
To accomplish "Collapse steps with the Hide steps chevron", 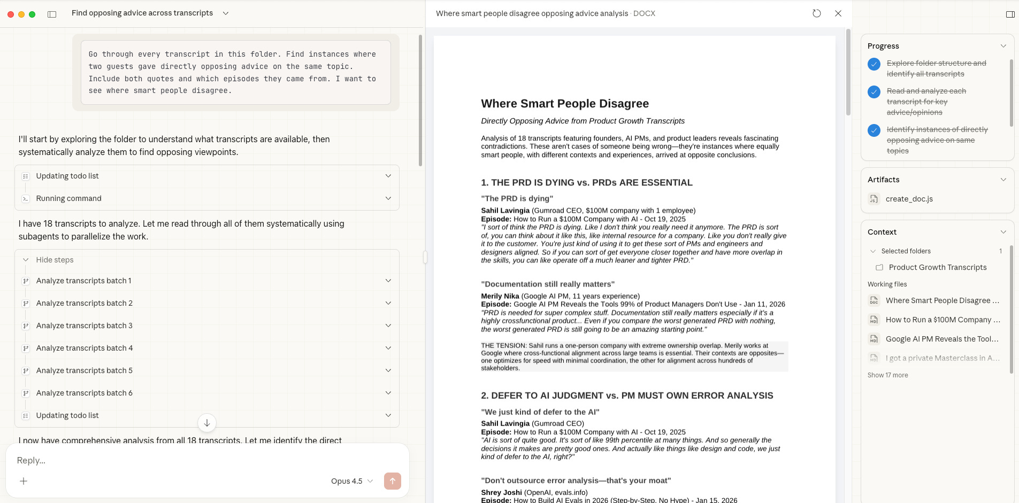I will tap(26, 260).
